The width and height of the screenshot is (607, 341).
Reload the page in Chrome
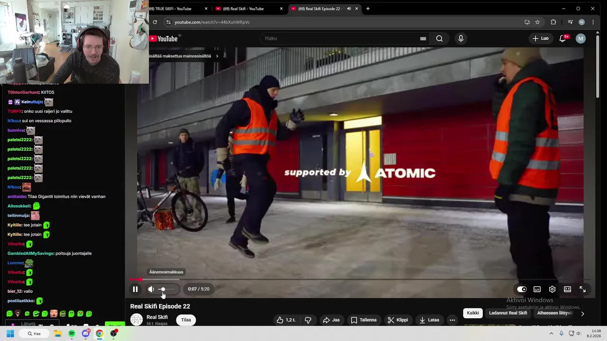(x=155, y=22)
